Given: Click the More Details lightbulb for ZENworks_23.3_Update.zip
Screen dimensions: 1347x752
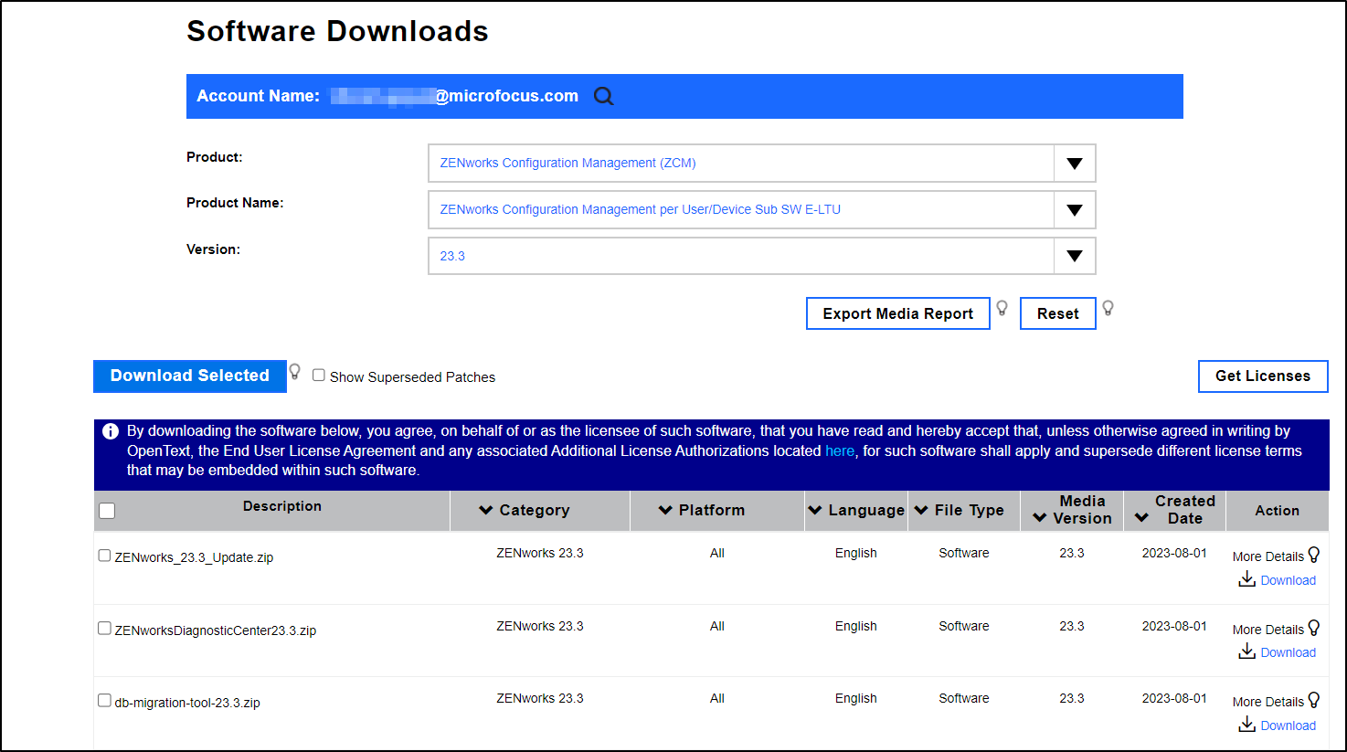Looking at the screenshot, I should point(1314,555).
